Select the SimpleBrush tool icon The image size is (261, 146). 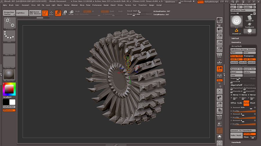pos(237,31)
